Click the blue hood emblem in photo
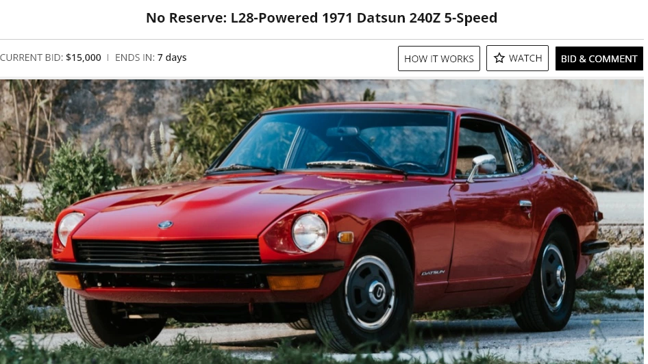 click(x=165, y=224)
